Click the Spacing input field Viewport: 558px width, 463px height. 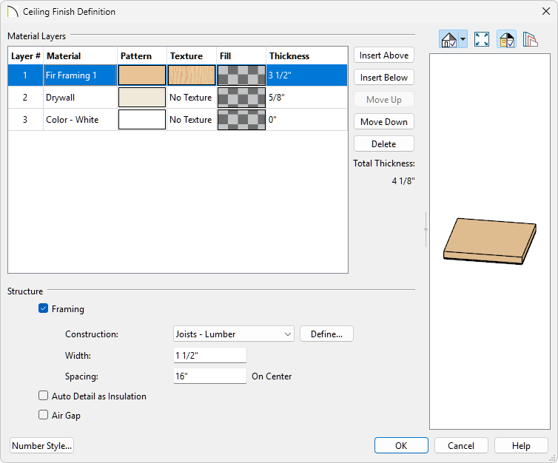(209, 376)
